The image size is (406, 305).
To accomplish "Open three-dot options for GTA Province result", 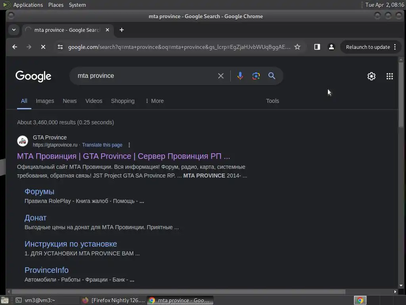I will coord(129,145).
